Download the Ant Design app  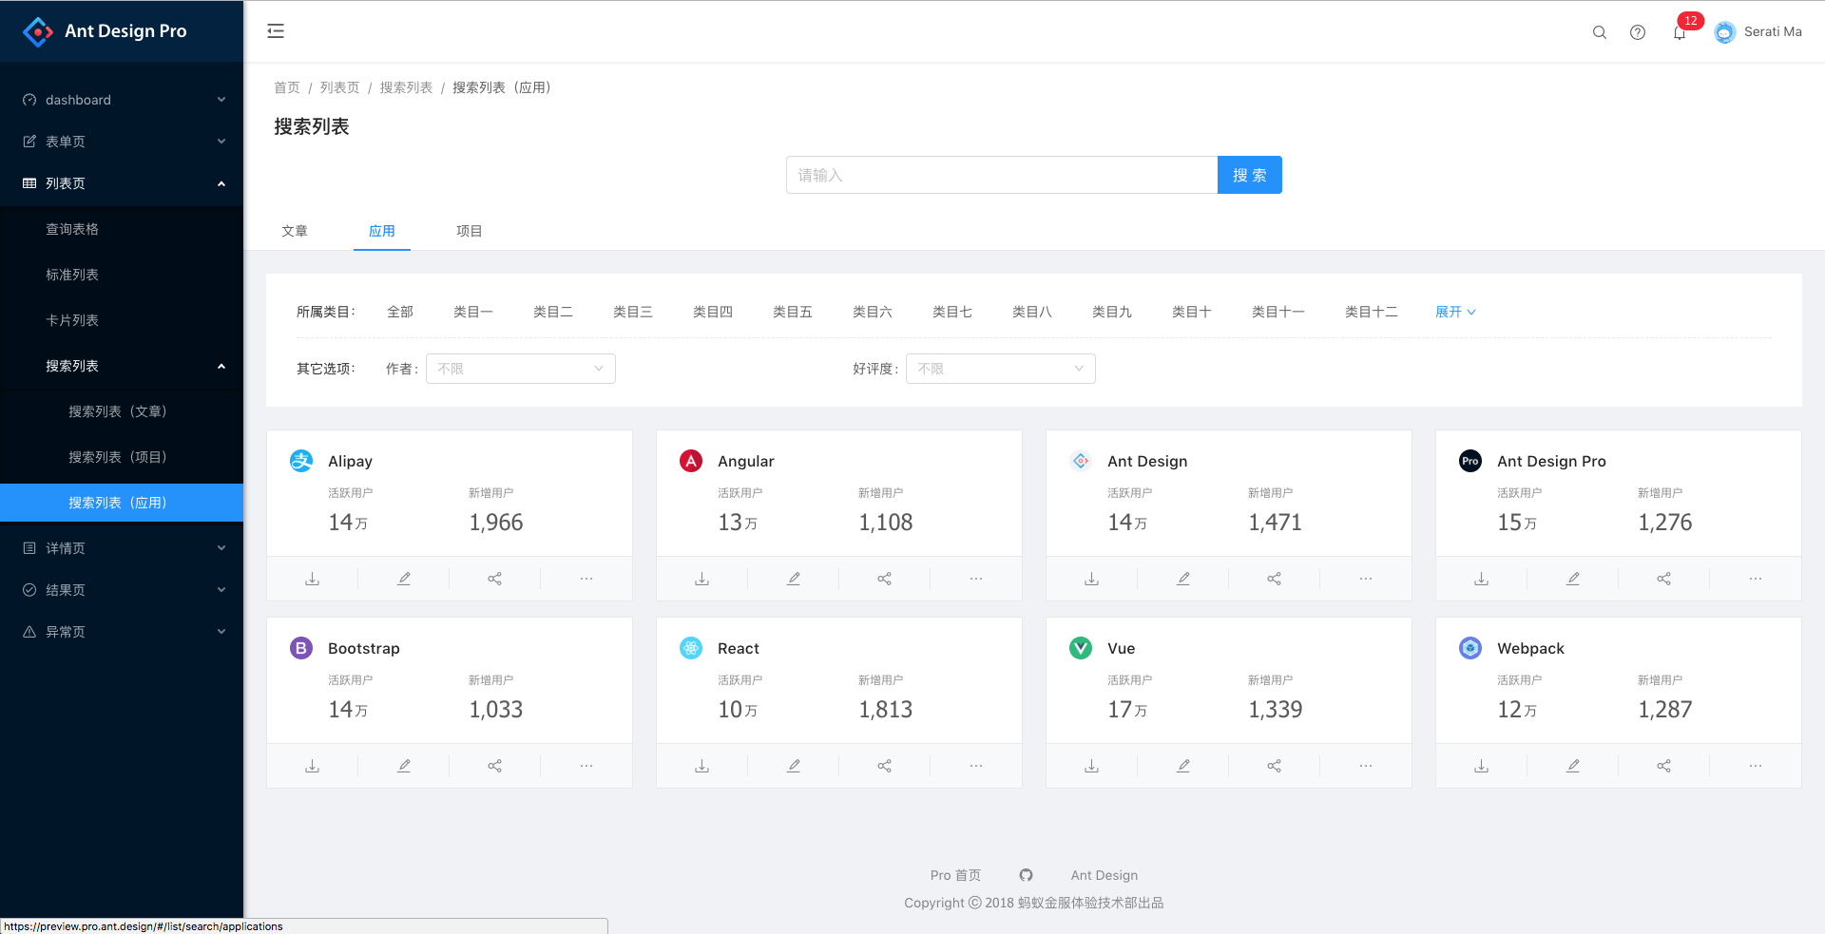pyautogui.click(x=1091, y=579)
